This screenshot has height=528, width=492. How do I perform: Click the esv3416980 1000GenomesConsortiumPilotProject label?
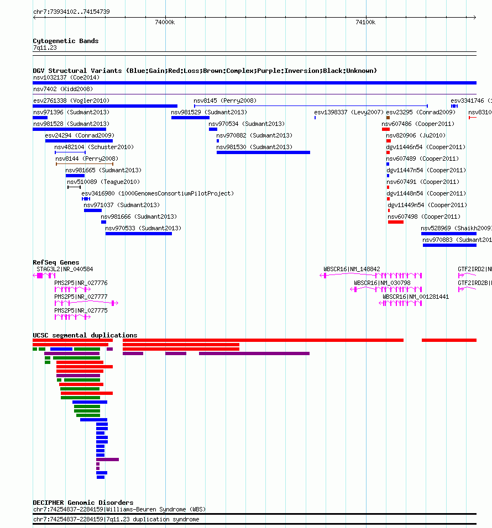pyautogui.click(x=158, y=194)
